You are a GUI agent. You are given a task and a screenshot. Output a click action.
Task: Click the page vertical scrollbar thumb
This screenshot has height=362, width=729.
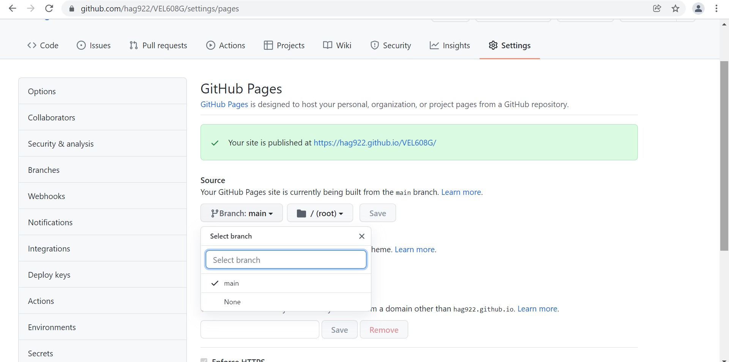(724, 156)
